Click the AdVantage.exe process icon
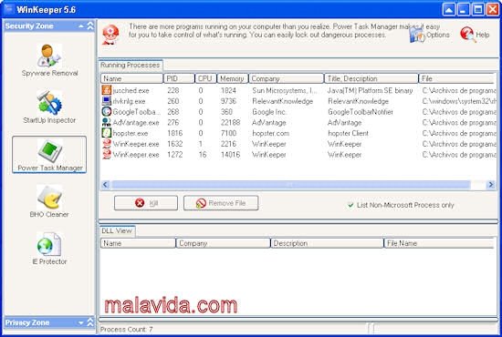This screenshot has width=502, height=337. 106,122
